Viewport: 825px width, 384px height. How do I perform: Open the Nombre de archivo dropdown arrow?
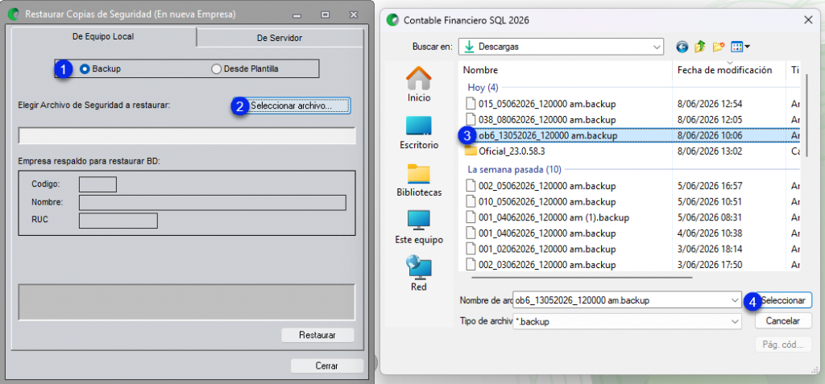click(x=735, y=300)
